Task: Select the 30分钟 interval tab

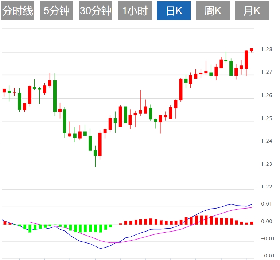Action: click(x=96, y=11)
